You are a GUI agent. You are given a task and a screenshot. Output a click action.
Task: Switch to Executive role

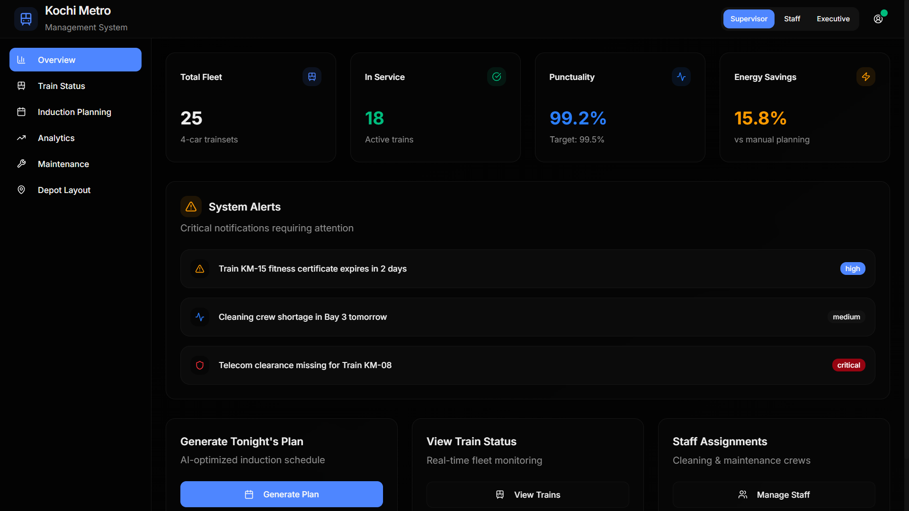point(833,19)
